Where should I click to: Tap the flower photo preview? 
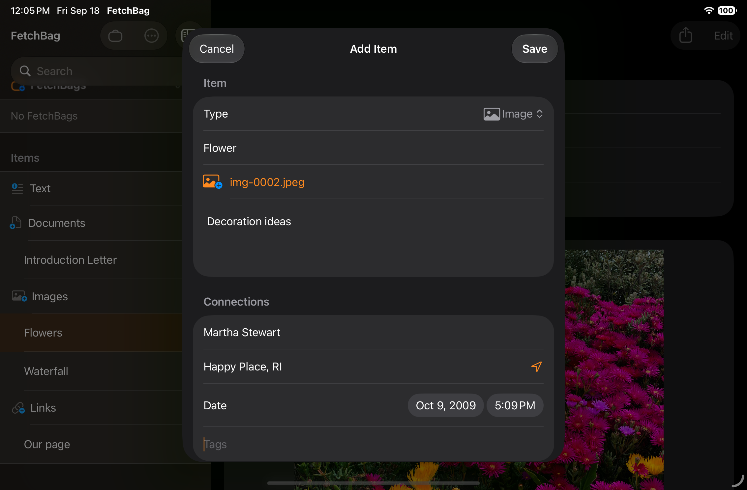click(x=614, y=369)
